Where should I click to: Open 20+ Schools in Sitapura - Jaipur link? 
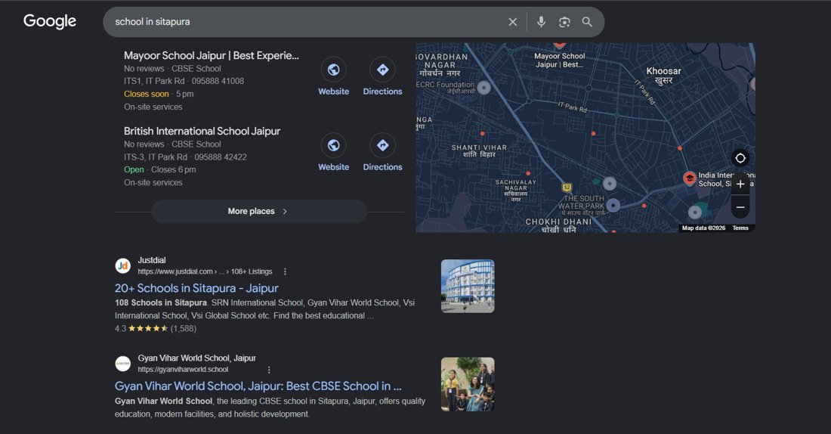click(x=196, y=288)
